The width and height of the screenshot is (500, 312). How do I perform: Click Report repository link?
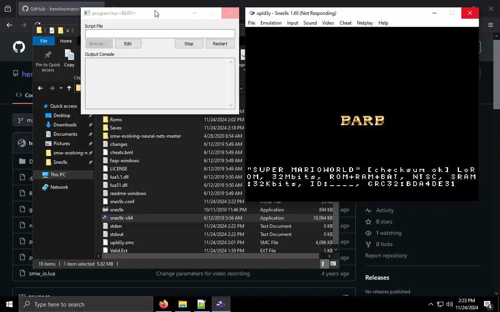pos(386,255)
